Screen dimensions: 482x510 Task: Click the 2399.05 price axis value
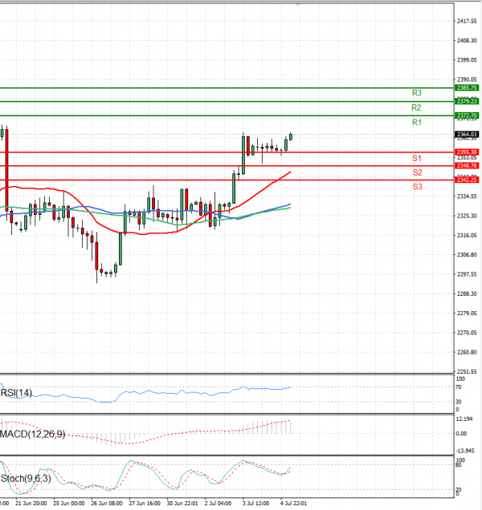467,60
